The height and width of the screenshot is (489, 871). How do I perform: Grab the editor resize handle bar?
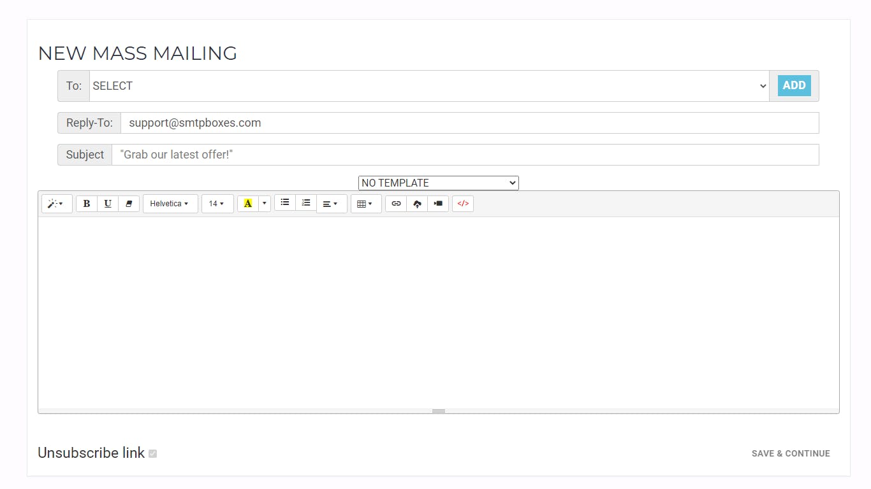pos(439,411)
